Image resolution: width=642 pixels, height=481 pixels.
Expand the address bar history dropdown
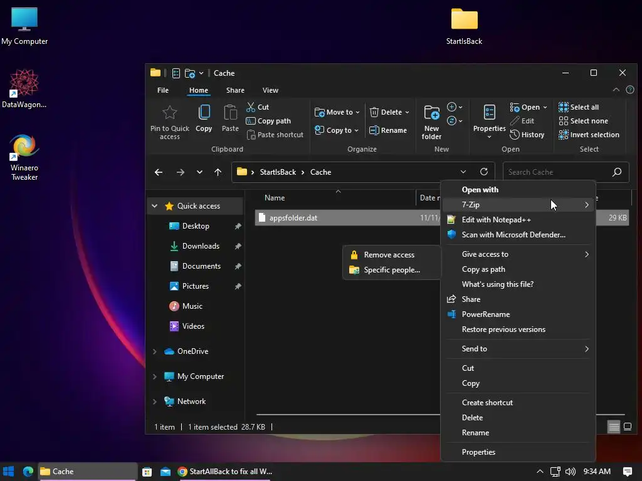(463, 172)
